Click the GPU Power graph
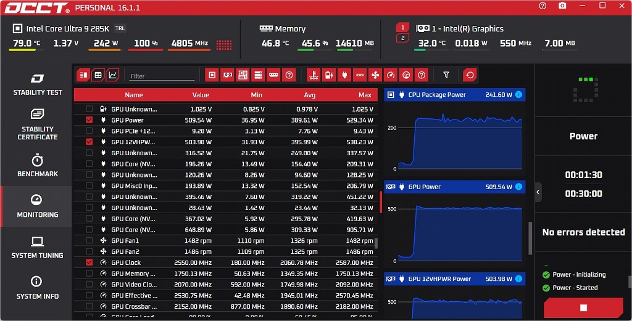 coord(455,229)
